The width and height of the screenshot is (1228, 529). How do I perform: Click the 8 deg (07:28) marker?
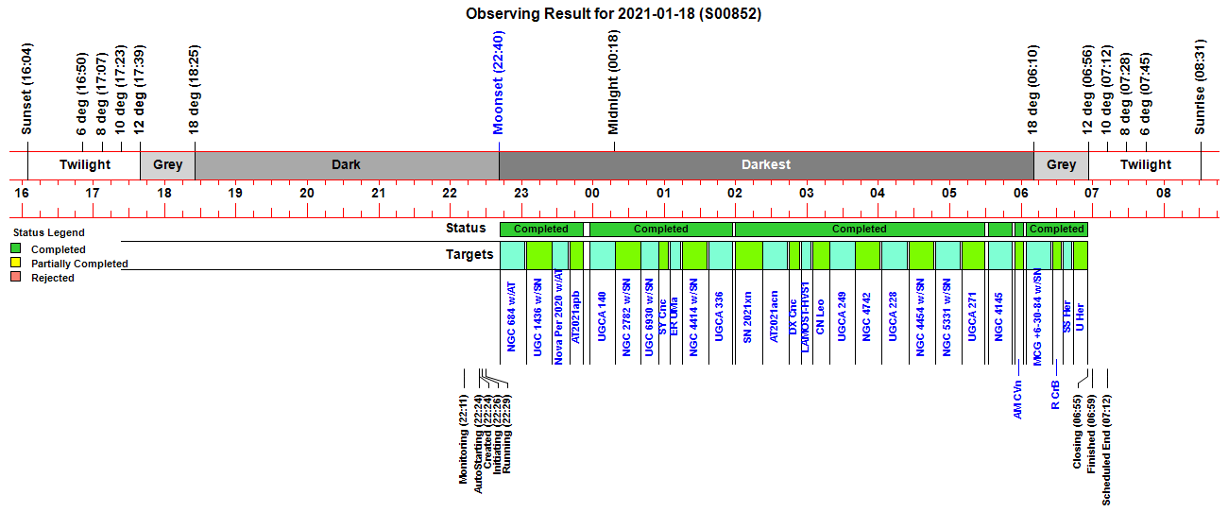[x=1126, y=94]
